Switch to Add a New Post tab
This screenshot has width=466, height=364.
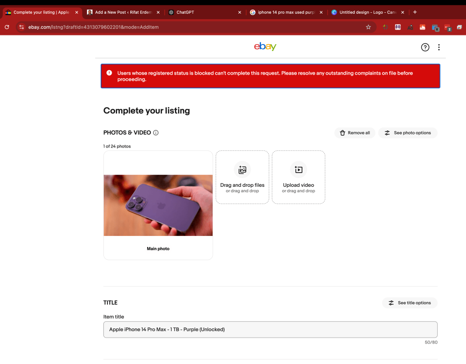pos(123,12)
